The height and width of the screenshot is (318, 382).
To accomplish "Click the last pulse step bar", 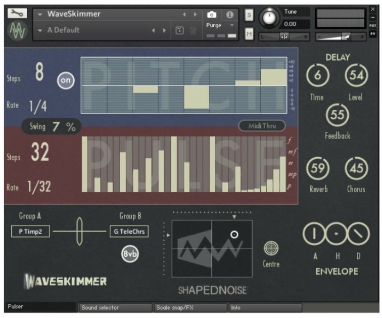I will click(x=282, y=174).
